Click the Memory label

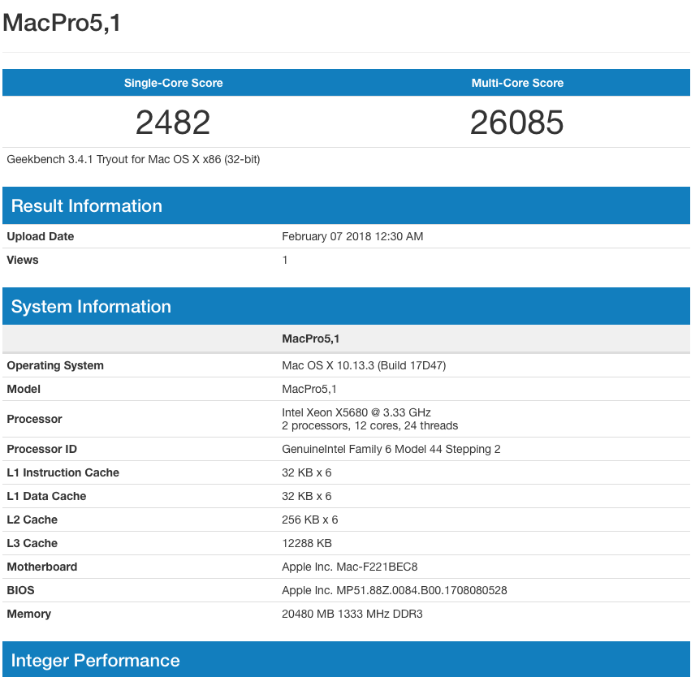click(x=28, y=614)
